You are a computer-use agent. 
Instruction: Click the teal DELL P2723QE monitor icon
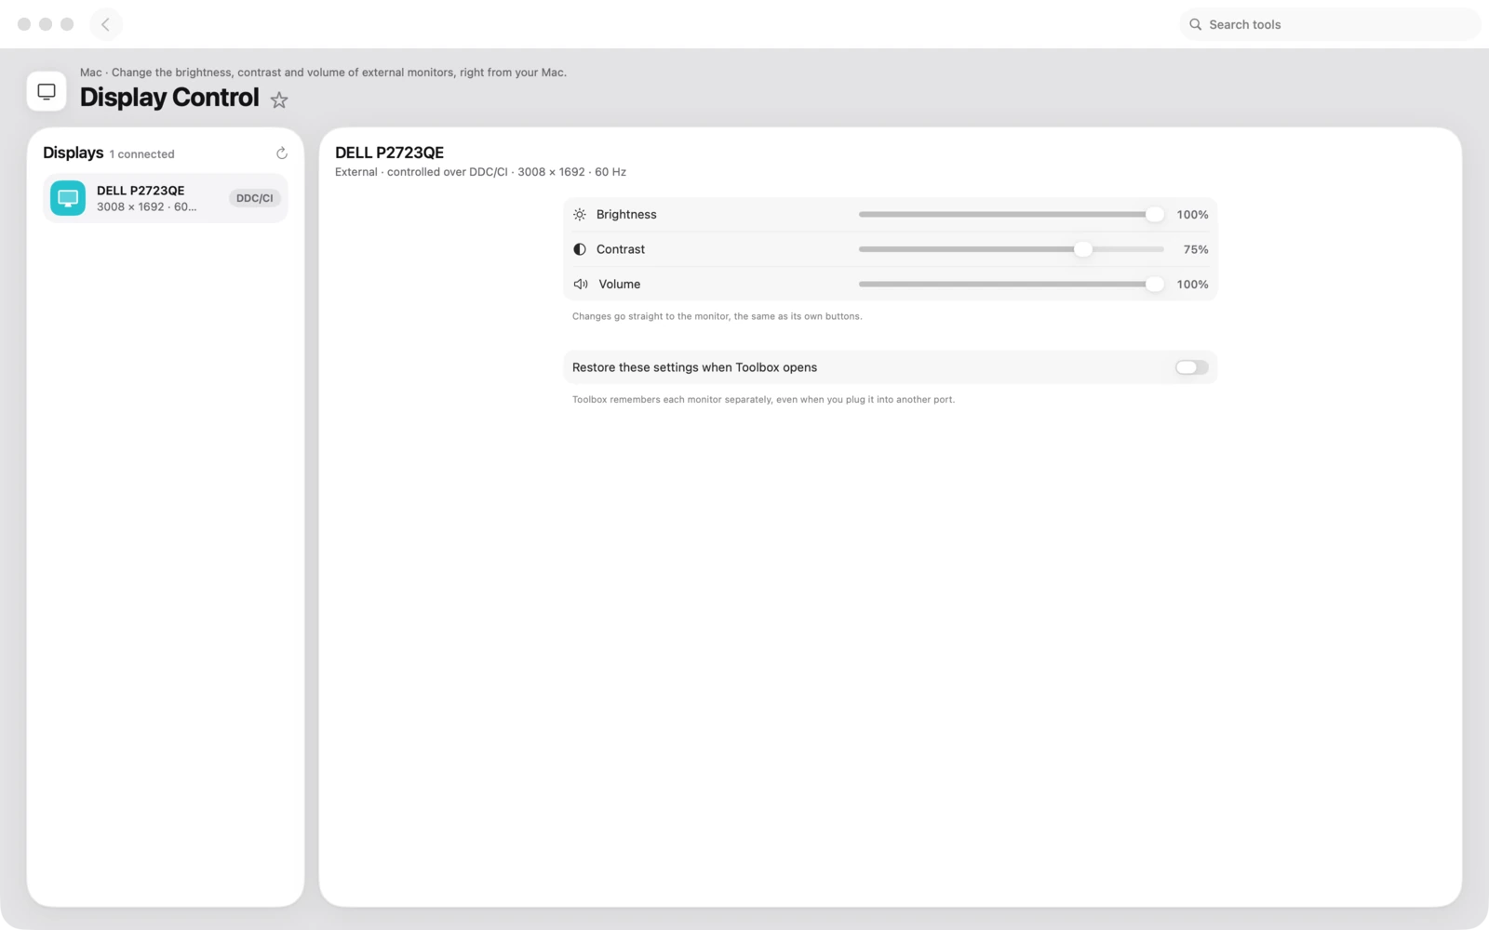point(68,198)
